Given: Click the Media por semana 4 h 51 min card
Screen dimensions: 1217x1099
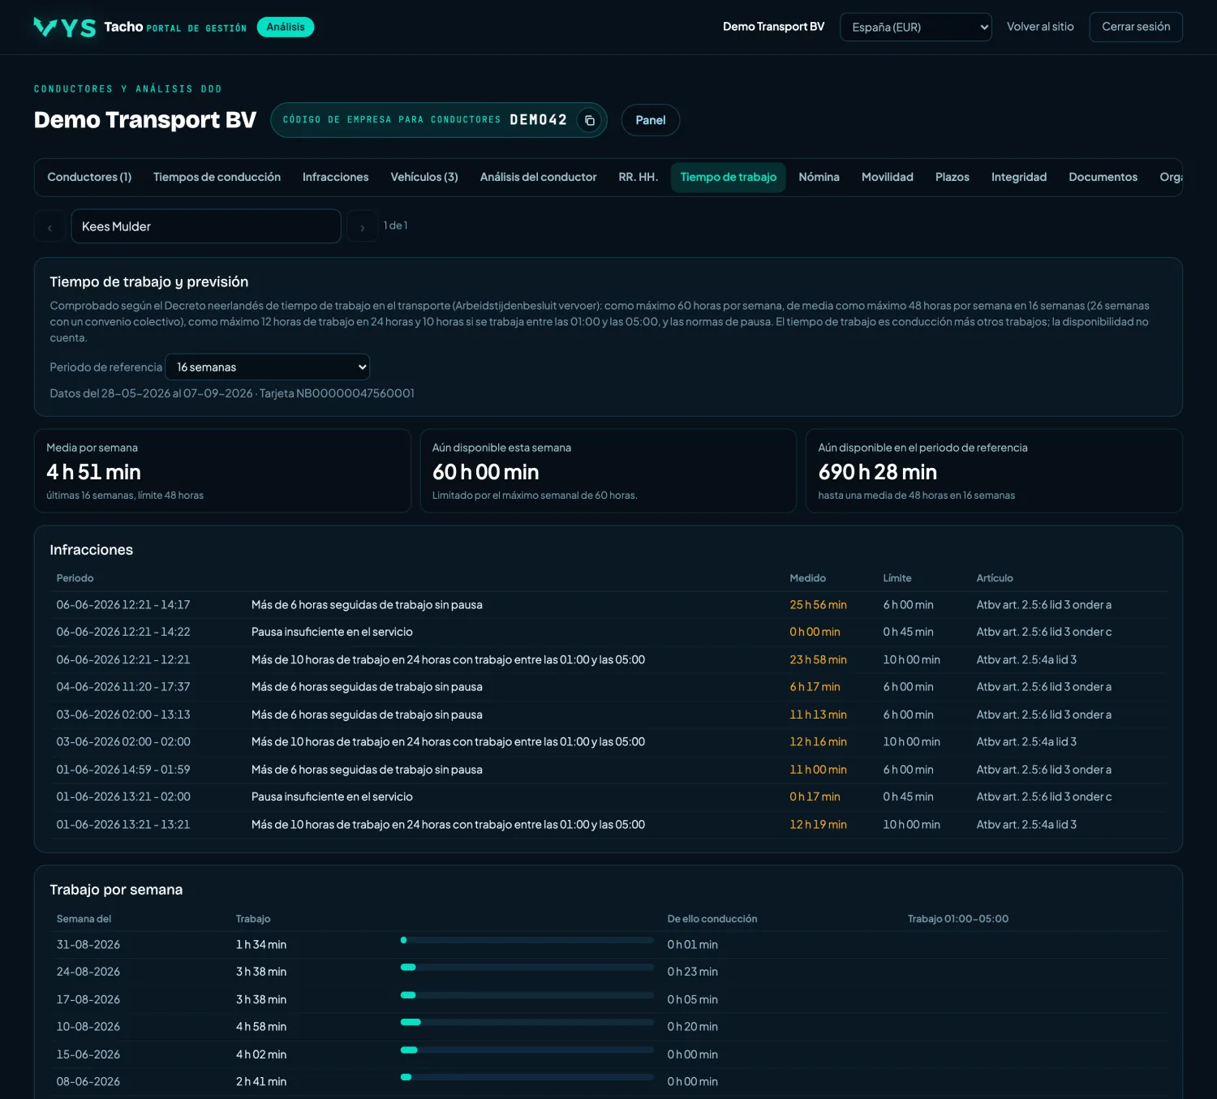Looking at the screenshot, I should coord(222,471).
